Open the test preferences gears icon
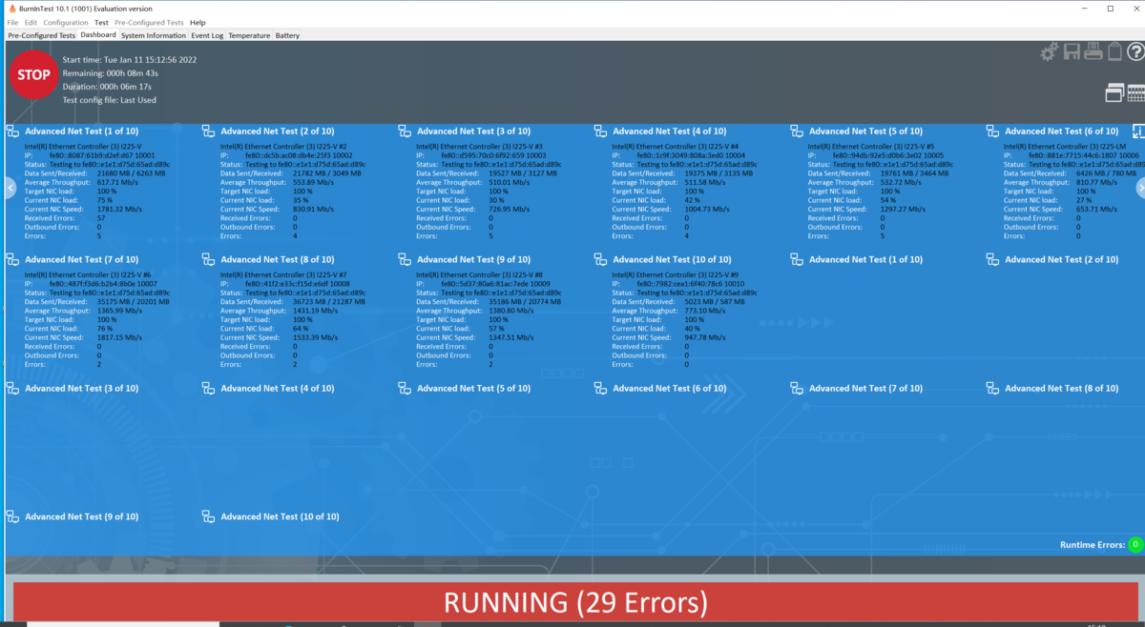The height and width of the screenshot is (627, 1145). click(1050, 51)
